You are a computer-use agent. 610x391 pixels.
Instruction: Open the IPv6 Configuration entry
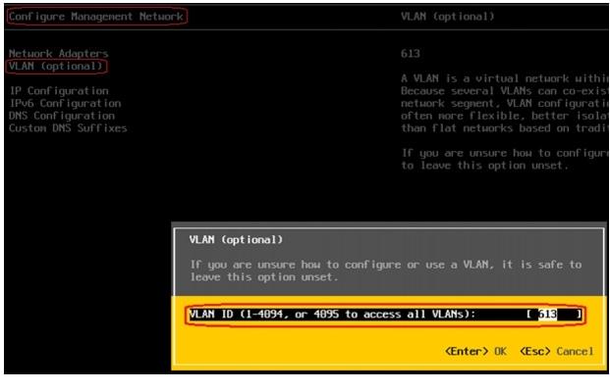click(65, 103)
